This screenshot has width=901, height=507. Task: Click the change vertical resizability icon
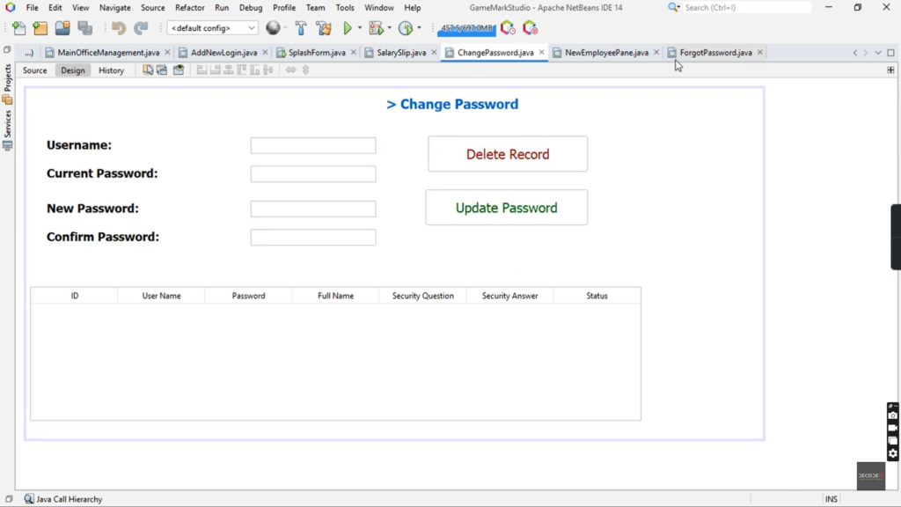pos(305,70)
